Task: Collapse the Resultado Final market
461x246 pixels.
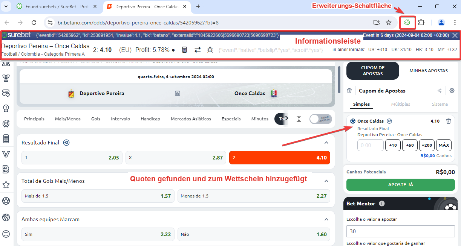Action: (x=326, y=143)
